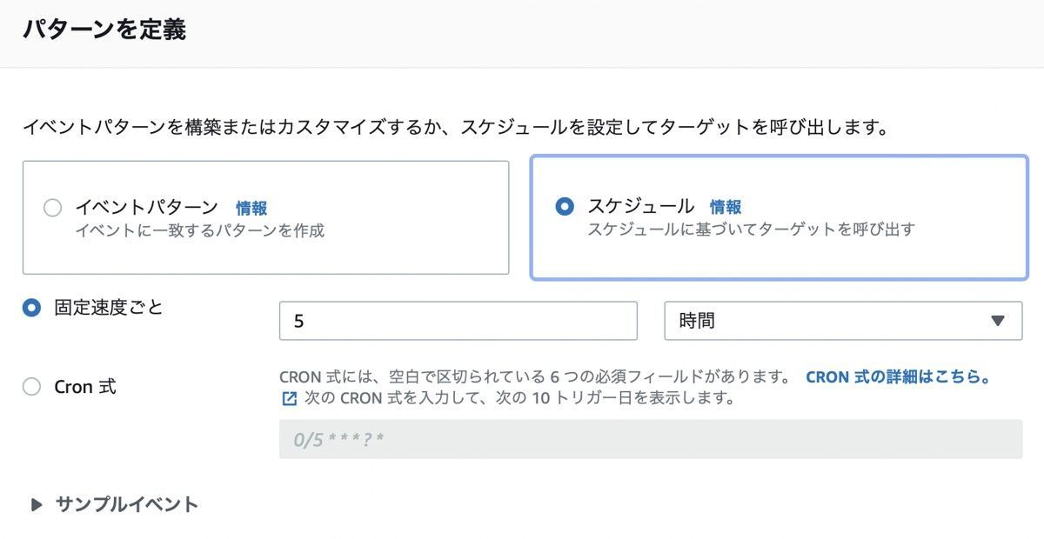1044x539 pixels.
Task: Follow the CRON 式の詳細はこちら link
Action: click(x=898, y=376)
